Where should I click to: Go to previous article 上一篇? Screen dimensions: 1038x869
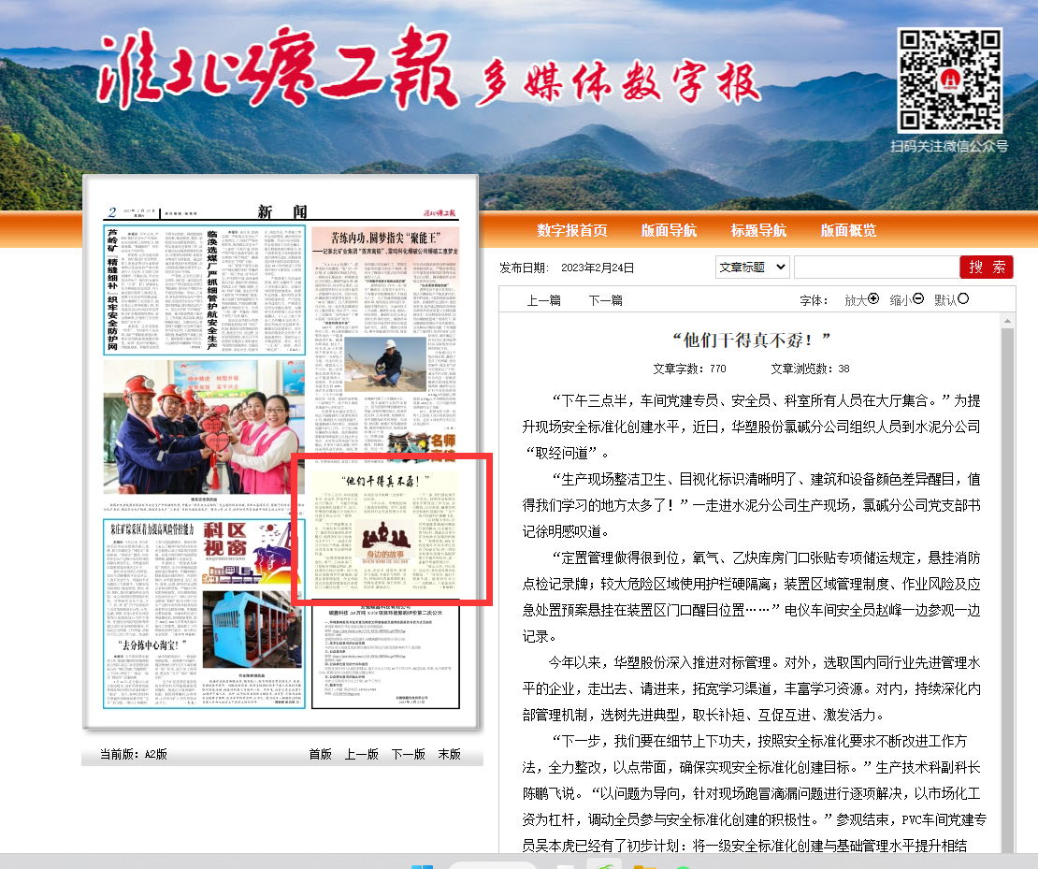click(x=543, y=300)
